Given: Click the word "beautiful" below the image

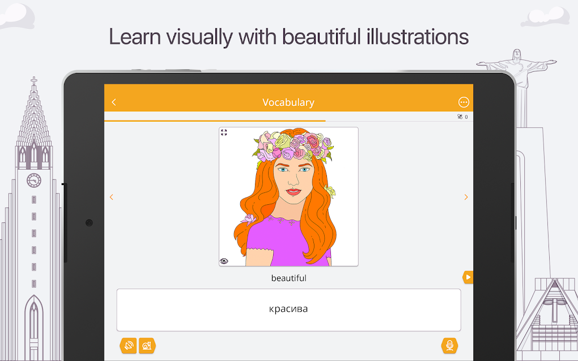Looking at the screenshot, I should (288, 278).
